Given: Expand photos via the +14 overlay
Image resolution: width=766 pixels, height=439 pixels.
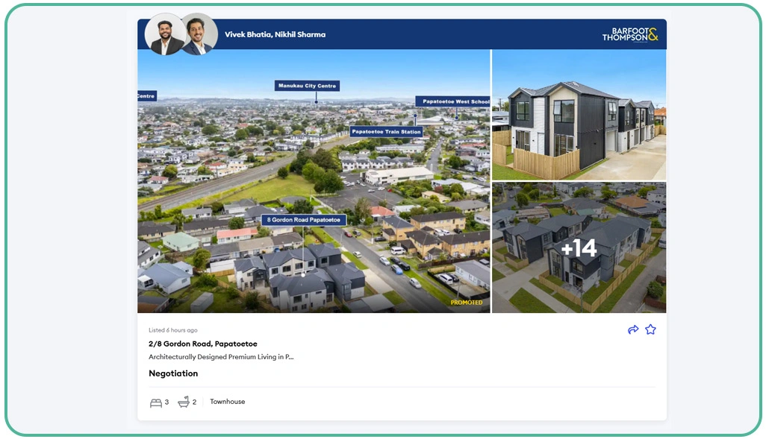Looking at the screenshot, I should click(x=579, y=247).
